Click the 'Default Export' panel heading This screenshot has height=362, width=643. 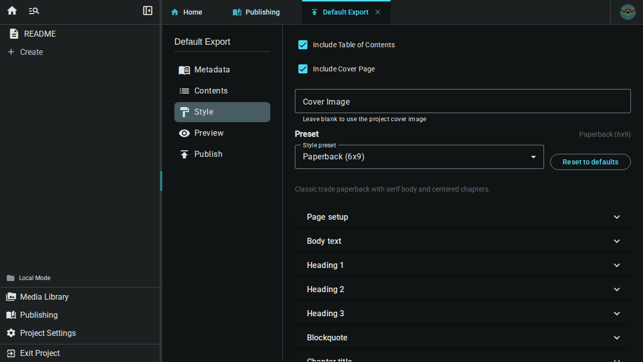click(x=202, y=42)
